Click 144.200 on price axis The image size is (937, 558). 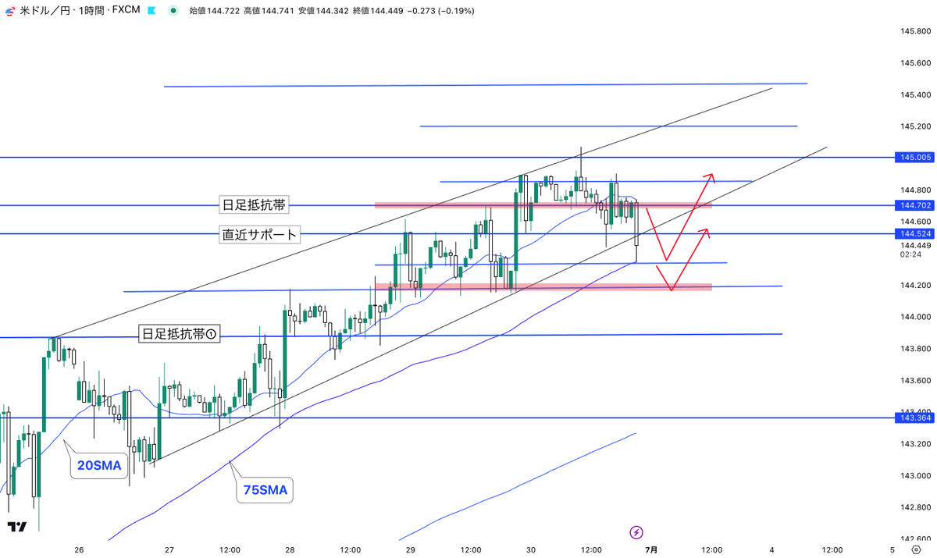[x=914, y=285]
